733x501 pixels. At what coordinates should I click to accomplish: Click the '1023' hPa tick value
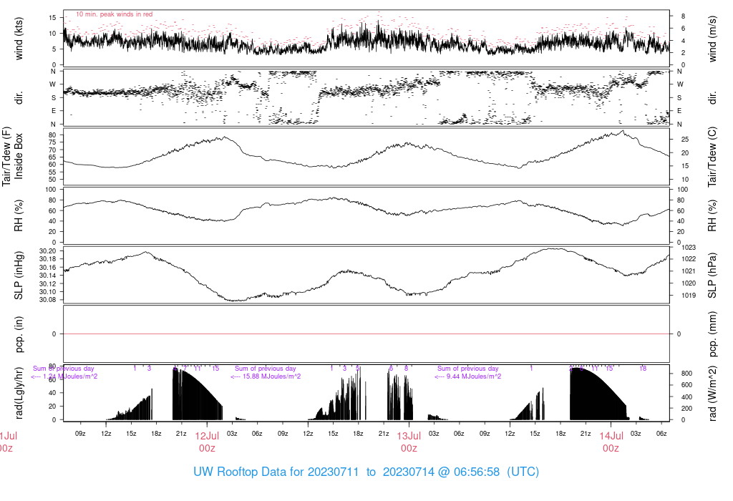point(689,247)
